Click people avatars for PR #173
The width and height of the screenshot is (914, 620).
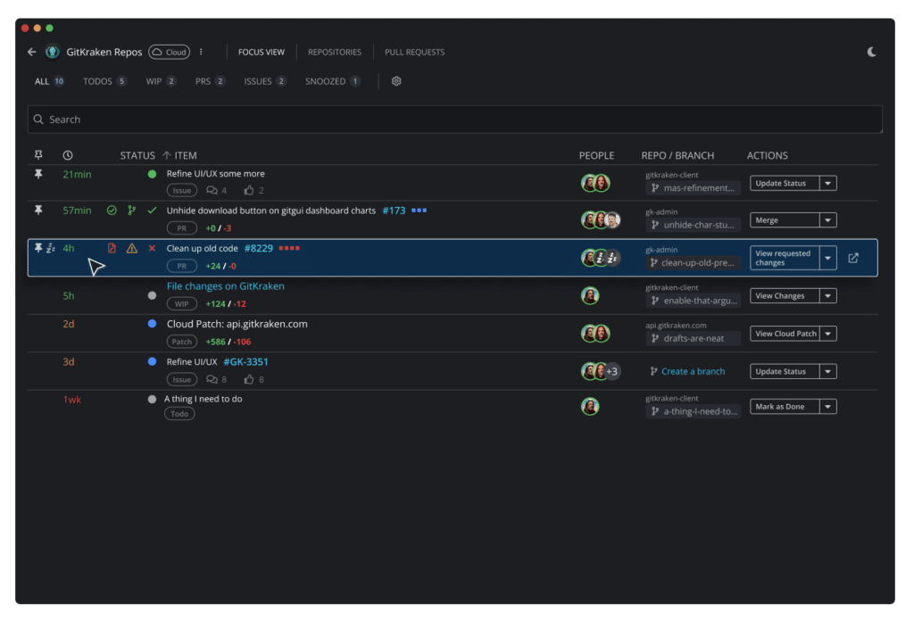coord(601,219)
